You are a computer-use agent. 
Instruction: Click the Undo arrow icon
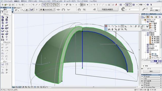point(27,5)
